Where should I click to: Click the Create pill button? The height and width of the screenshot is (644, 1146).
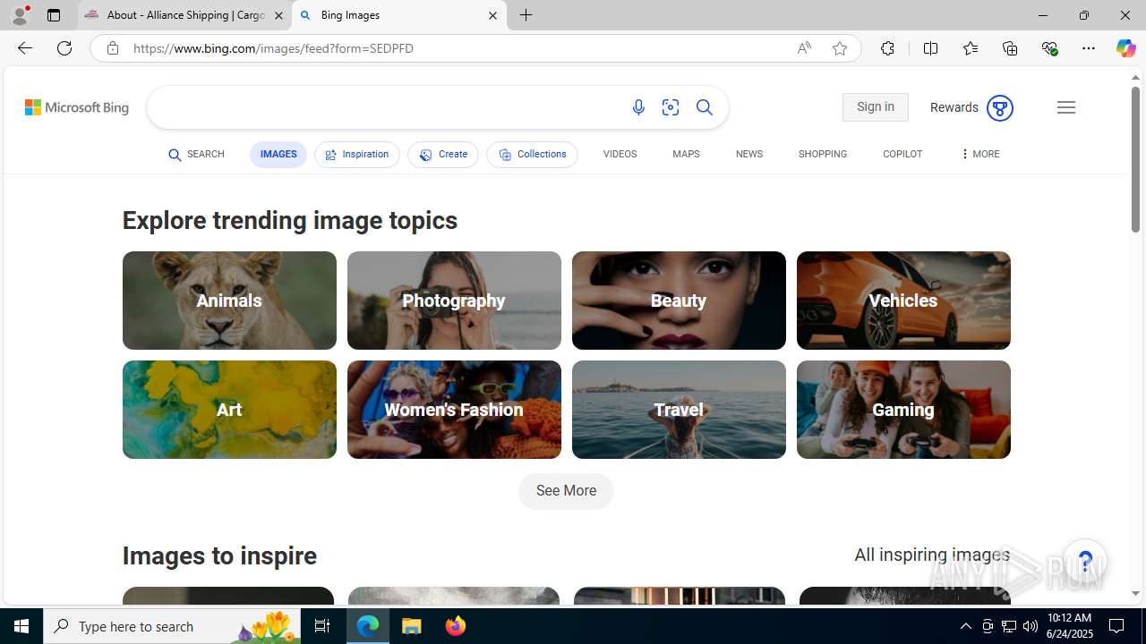(443, 155)
